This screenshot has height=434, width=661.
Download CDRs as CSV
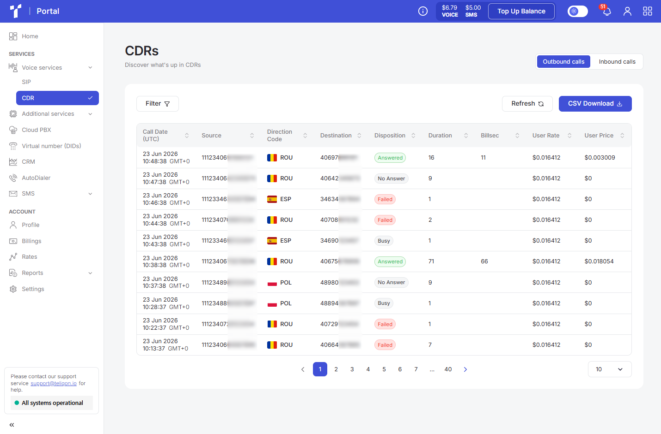coord(595,104)
